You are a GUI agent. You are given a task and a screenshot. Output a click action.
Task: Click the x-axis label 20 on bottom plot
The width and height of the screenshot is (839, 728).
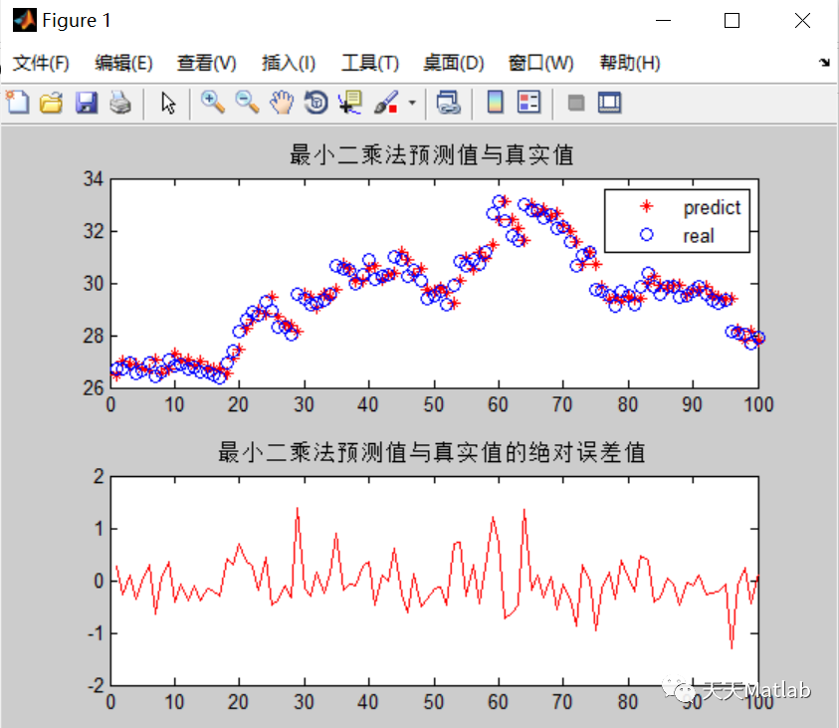238,702
